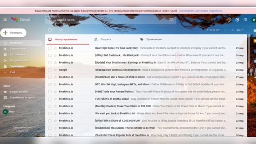The width and height of the screenshot is (256, 144).
Task: Tick checkbox for '[Update] Your Total Interest' email
Action: (x=50, y=62)
